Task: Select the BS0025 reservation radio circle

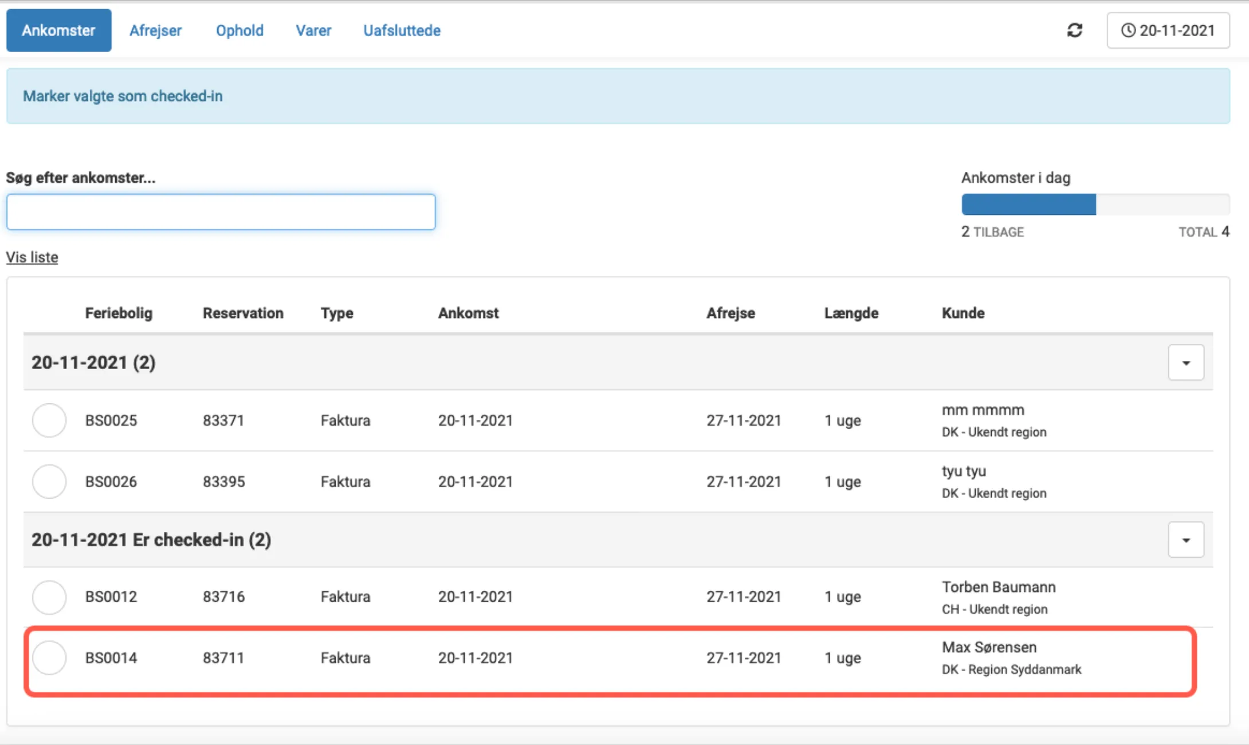Action: tap(49, 420)
